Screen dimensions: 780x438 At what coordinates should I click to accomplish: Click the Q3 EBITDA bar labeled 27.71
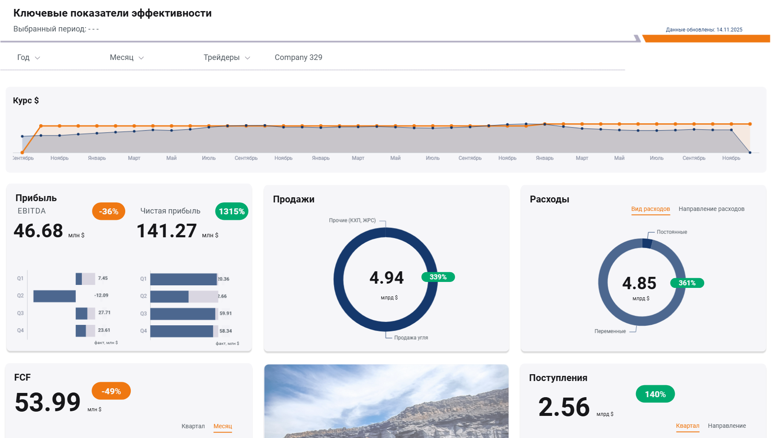pos(81,313)
